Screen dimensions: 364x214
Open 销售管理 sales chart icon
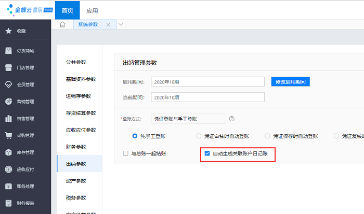[9, 119]
